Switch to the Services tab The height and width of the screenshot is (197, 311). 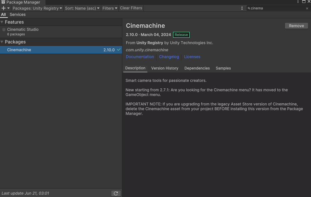(x=18, y=15)
